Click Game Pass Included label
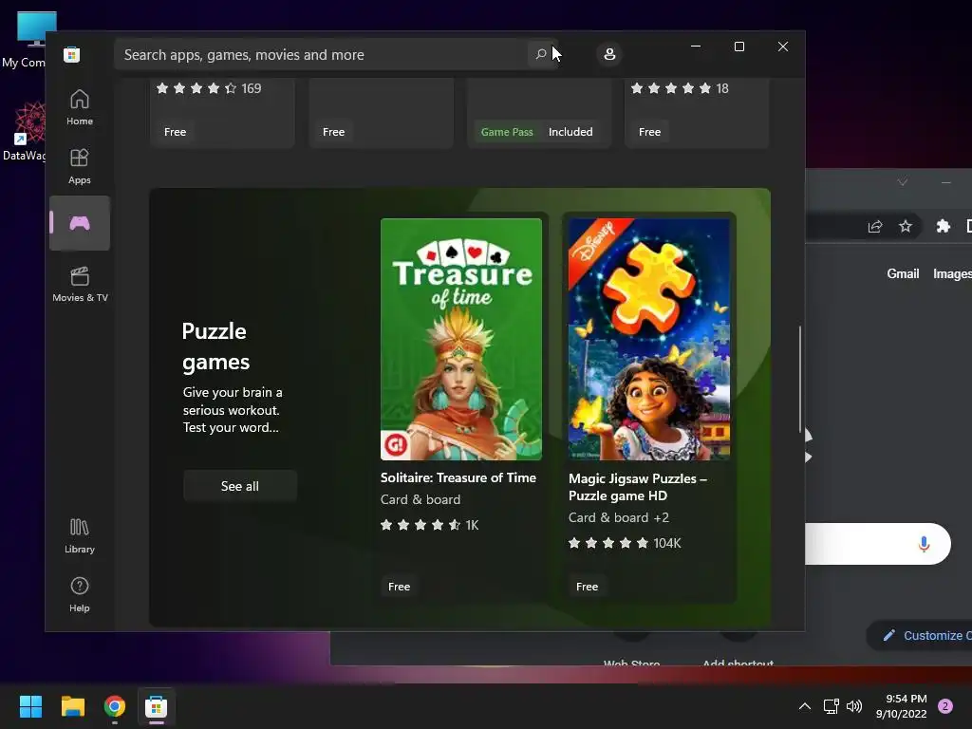The height and width of the screenshot is (729, 972). pyautogui.click(x=537, y=132)
